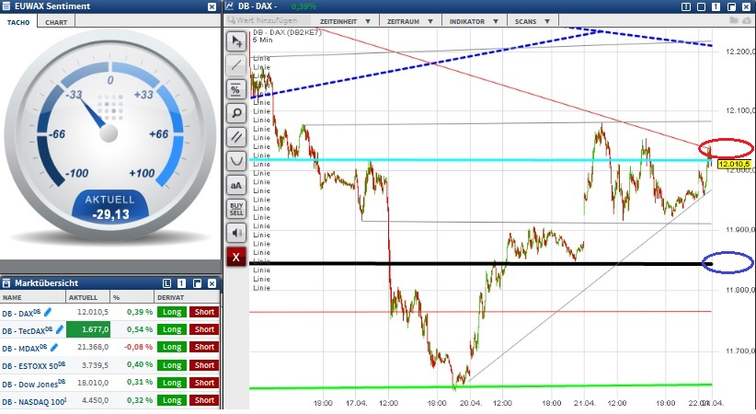The width and height of the screenshot is (756, 414).
Task: Click the 12.010,5 DAX value in table
Action: 95,312
